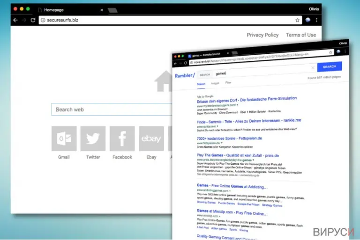Image resolution: width=360 pixels, height=240 pixels.
Task: Click the Search web input field
Action: pyautogui.click(x=112, y=109)
